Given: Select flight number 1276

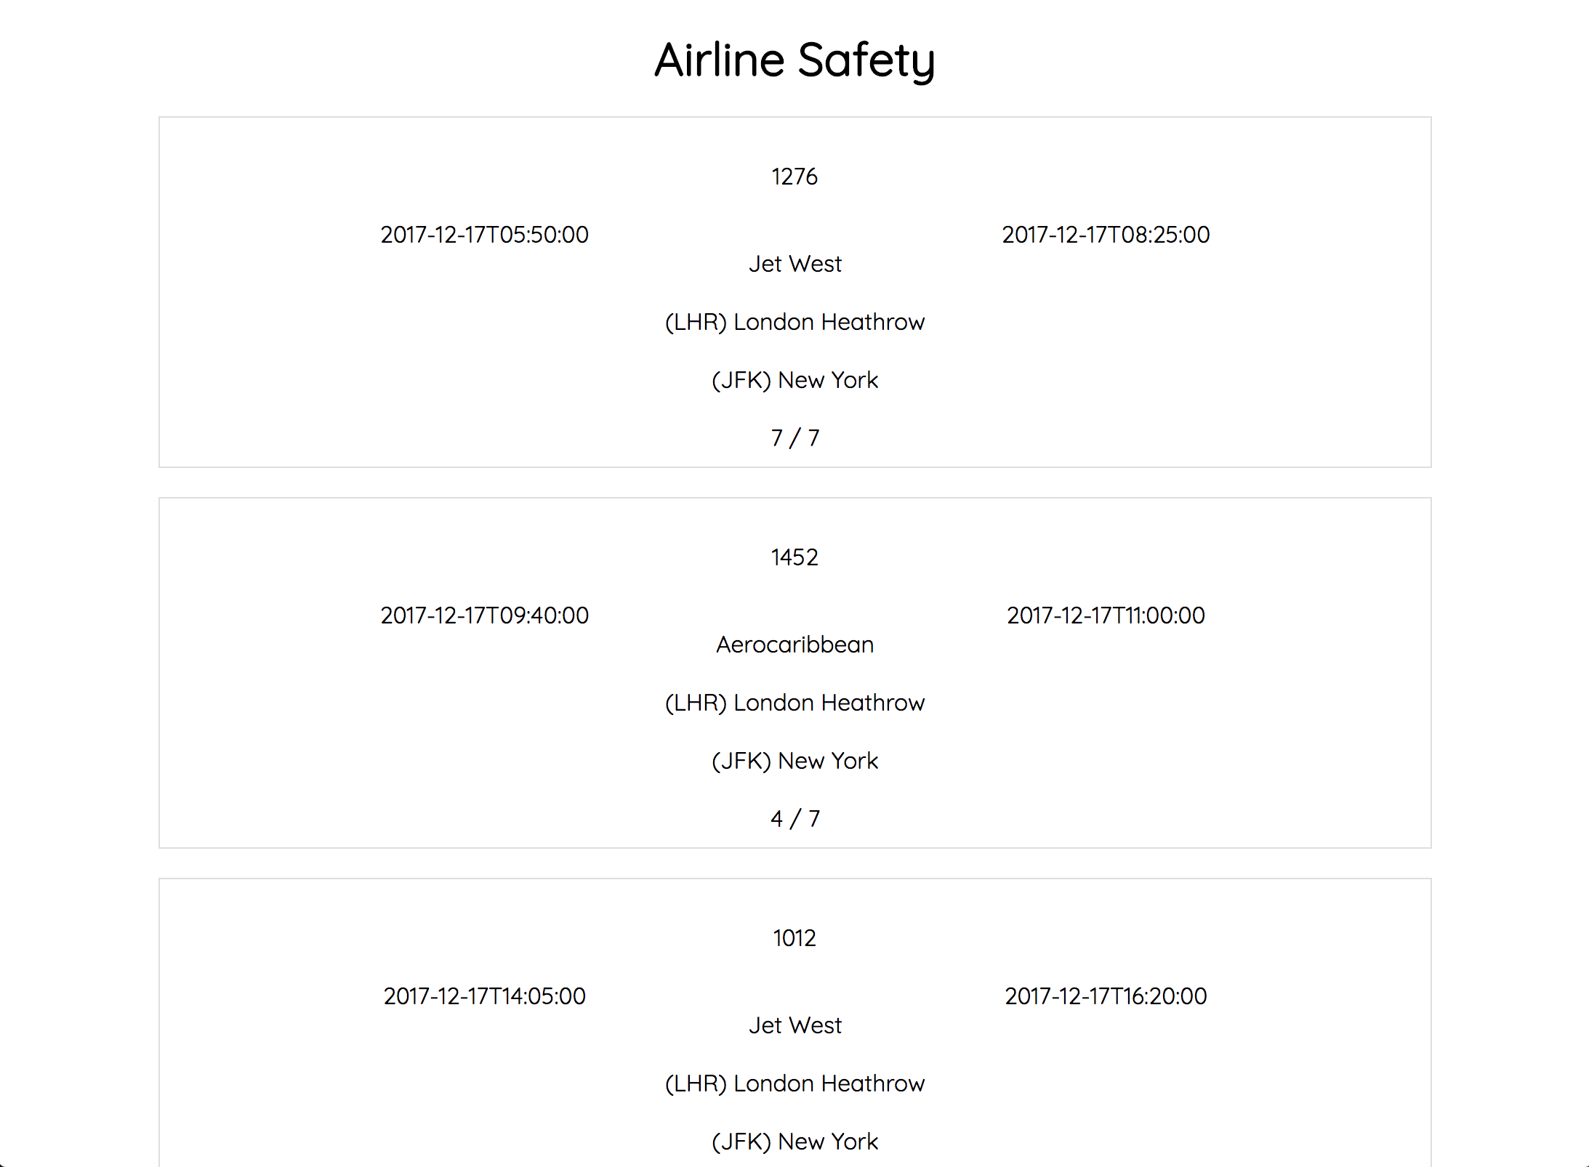Looking at the screenshot, I should point(794,177).
